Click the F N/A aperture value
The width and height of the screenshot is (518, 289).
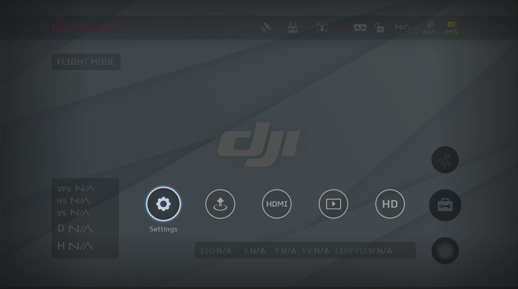286,251
